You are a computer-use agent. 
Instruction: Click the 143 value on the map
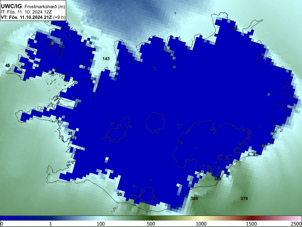click(106, 59)
